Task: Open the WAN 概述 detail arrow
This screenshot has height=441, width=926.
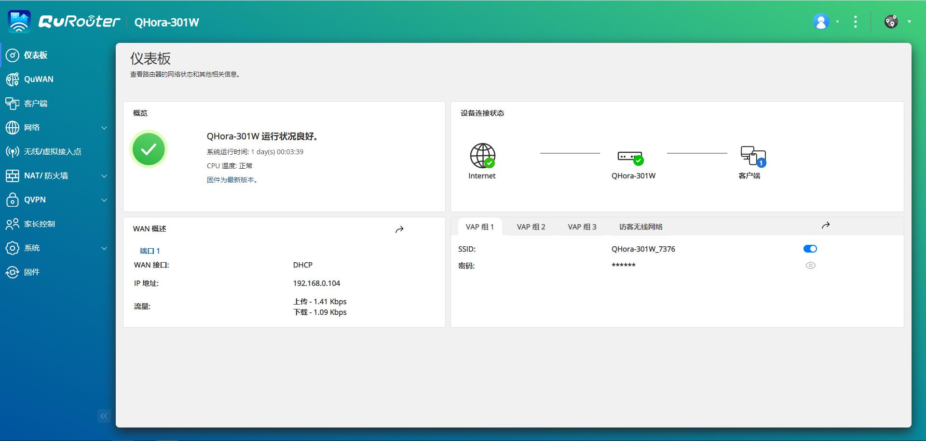Action: click(399, 230)
